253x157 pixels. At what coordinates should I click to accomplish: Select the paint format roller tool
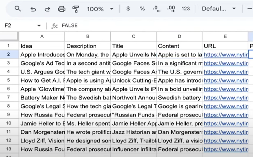pos(76,9)
